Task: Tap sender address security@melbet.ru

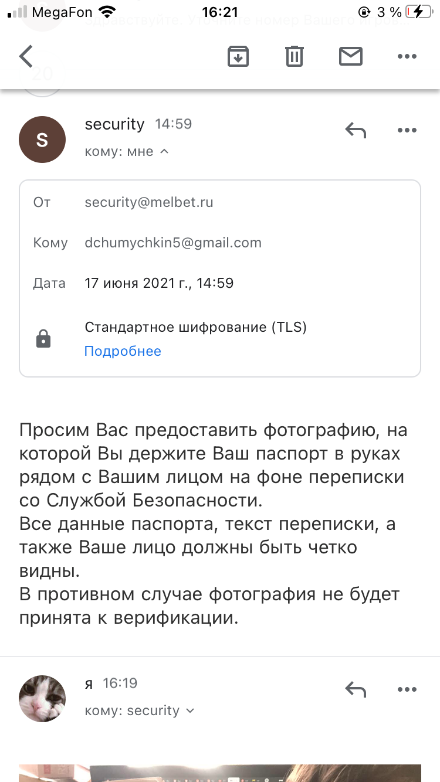Action: 149,203
